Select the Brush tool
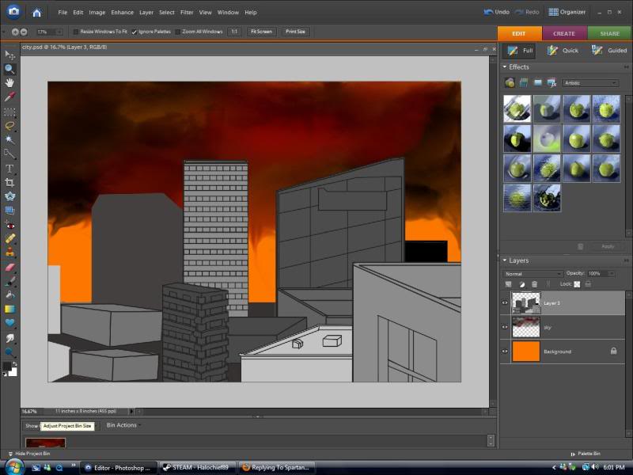This screenshot has height=475, width=633. coord(9,281)
